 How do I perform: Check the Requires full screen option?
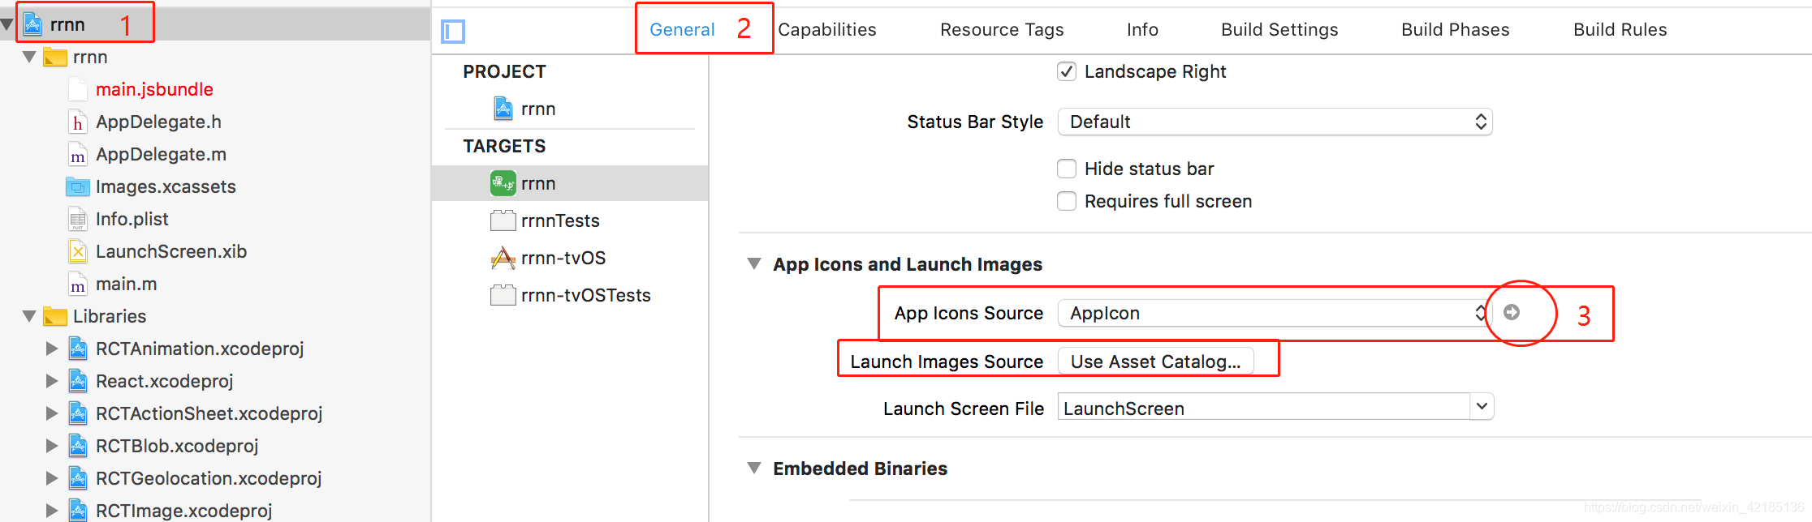(x=1067, y=201)
